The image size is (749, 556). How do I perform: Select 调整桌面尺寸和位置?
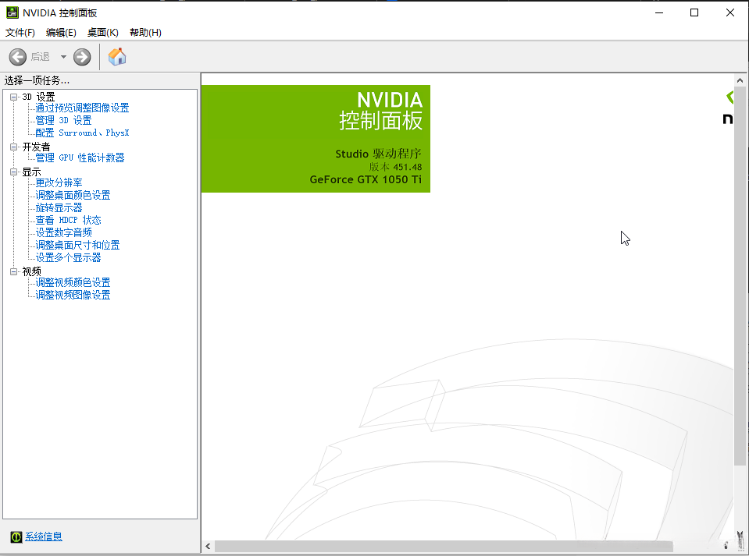tap(78, 245)
